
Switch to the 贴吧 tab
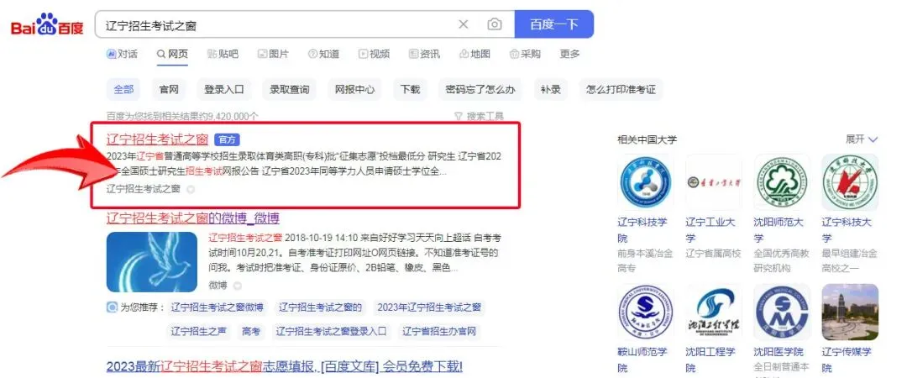[x=223, y=54]
